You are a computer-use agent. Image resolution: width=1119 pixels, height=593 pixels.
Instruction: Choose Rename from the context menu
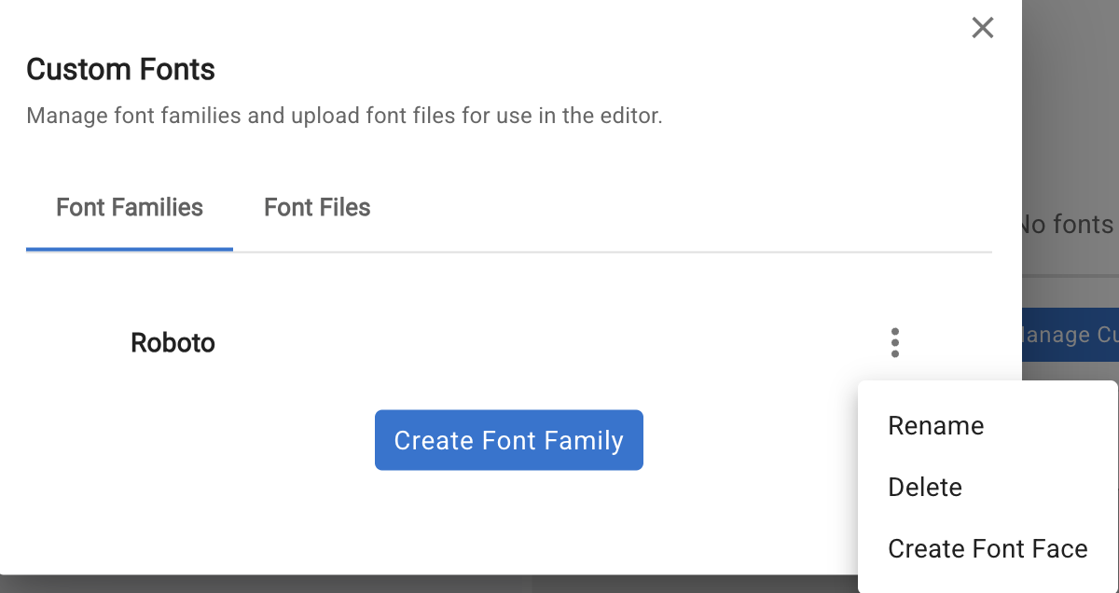click(935, 426)
